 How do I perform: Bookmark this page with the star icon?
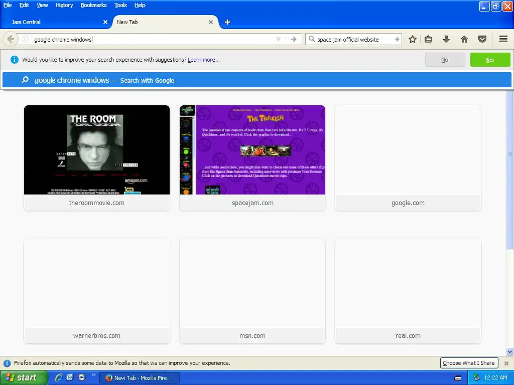point(413,39)
